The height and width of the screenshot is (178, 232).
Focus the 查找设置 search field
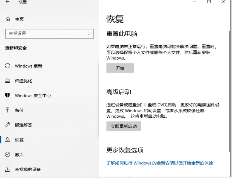pyautogui.click(x=46, y=33)
